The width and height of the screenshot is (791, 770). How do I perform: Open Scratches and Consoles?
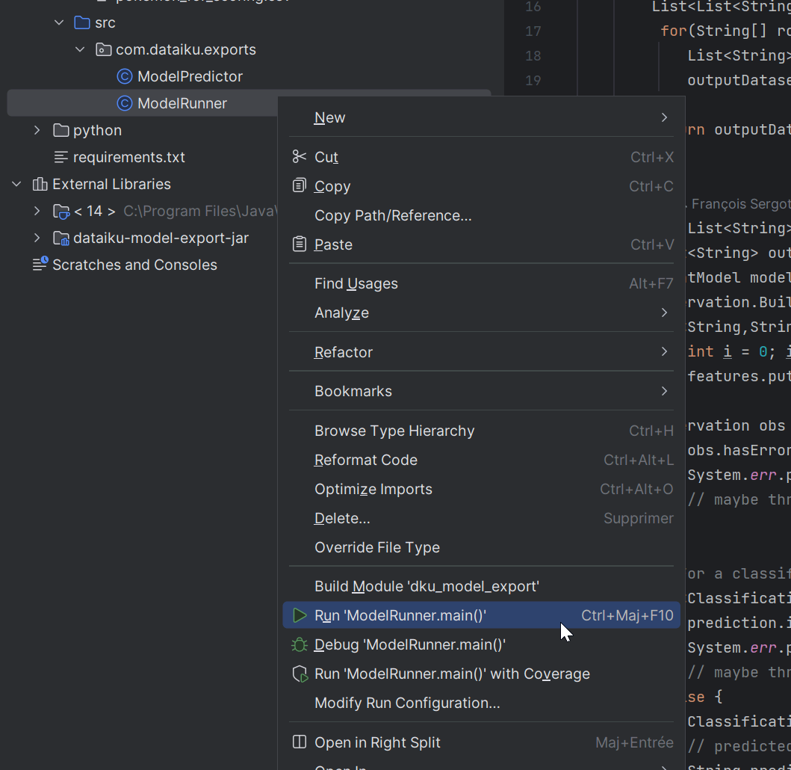click(134, 265)
